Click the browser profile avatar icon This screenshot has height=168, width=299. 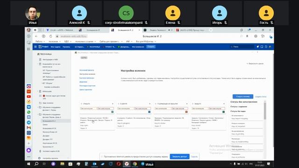click(x=29, y=30)
